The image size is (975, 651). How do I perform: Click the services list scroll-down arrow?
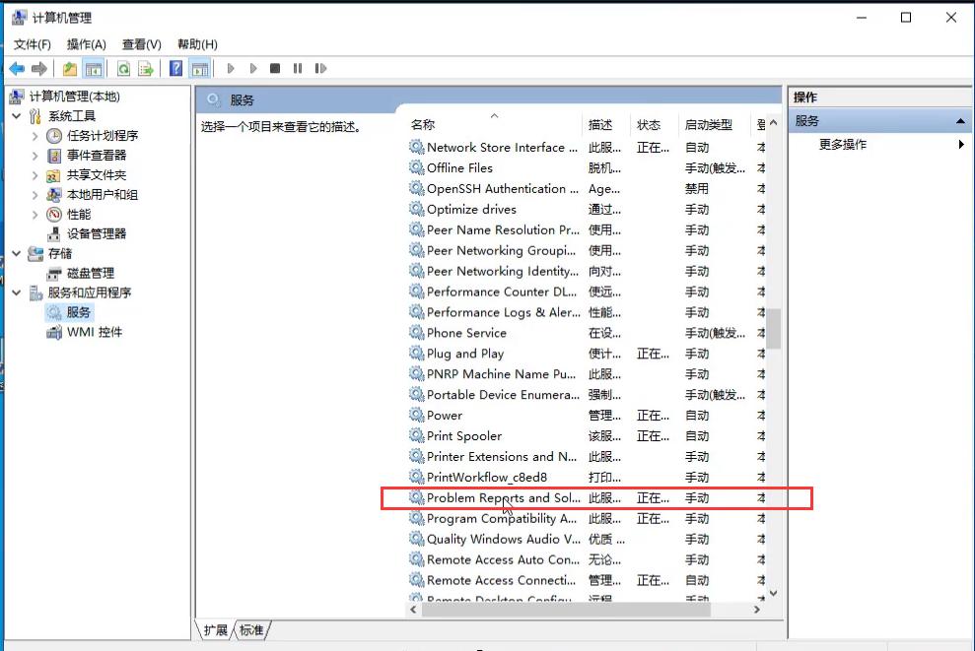tap(773, 593)
